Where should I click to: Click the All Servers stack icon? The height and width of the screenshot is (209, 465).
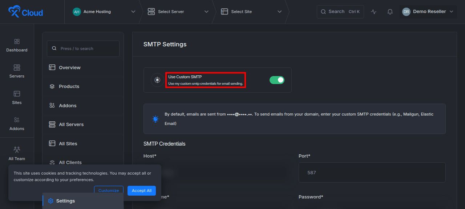coord(52,125)
